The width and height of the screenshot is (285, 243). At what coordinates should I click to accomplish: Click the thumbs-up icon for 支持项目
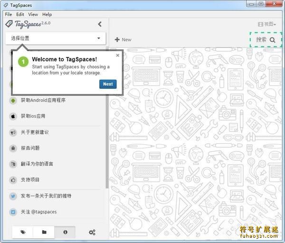(13, 180)
